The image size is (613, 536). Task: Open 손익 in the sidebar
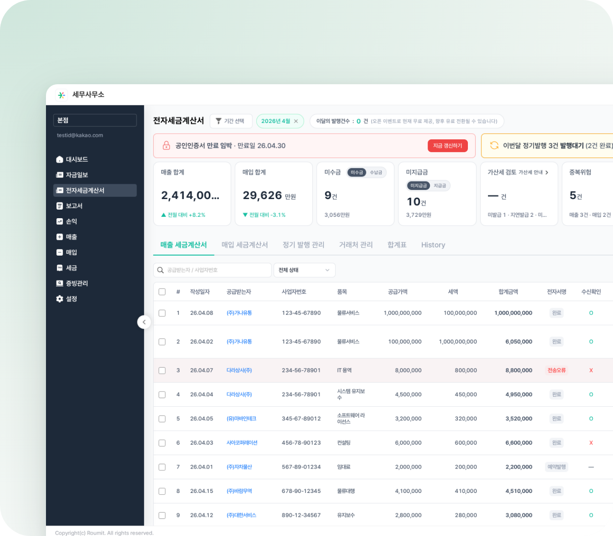click(95, 222)
